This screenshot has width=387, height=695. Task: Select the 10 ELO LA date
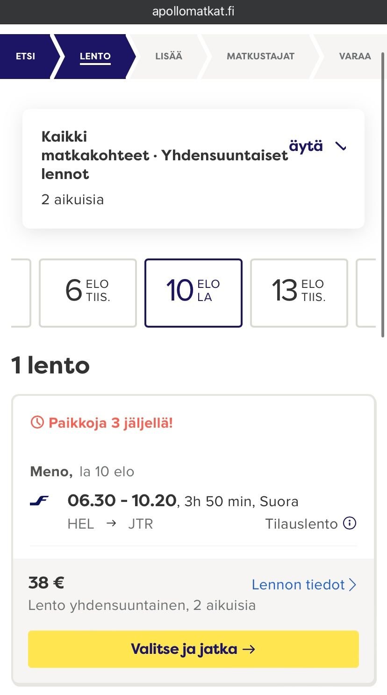[193, 293]
